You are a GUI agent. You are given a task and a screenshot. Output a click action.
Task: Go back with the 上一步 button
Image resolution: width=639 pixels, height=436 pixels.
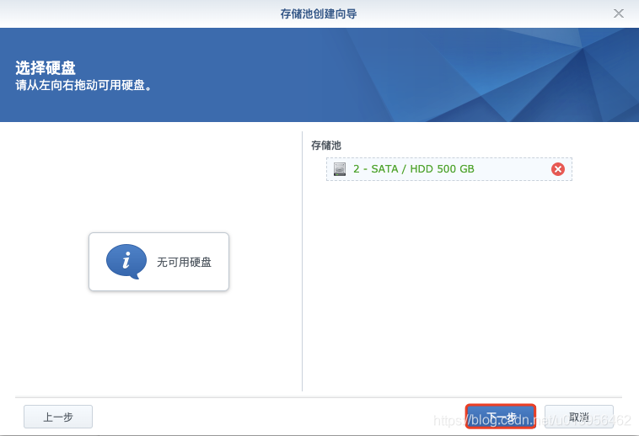tap(58, 417)
